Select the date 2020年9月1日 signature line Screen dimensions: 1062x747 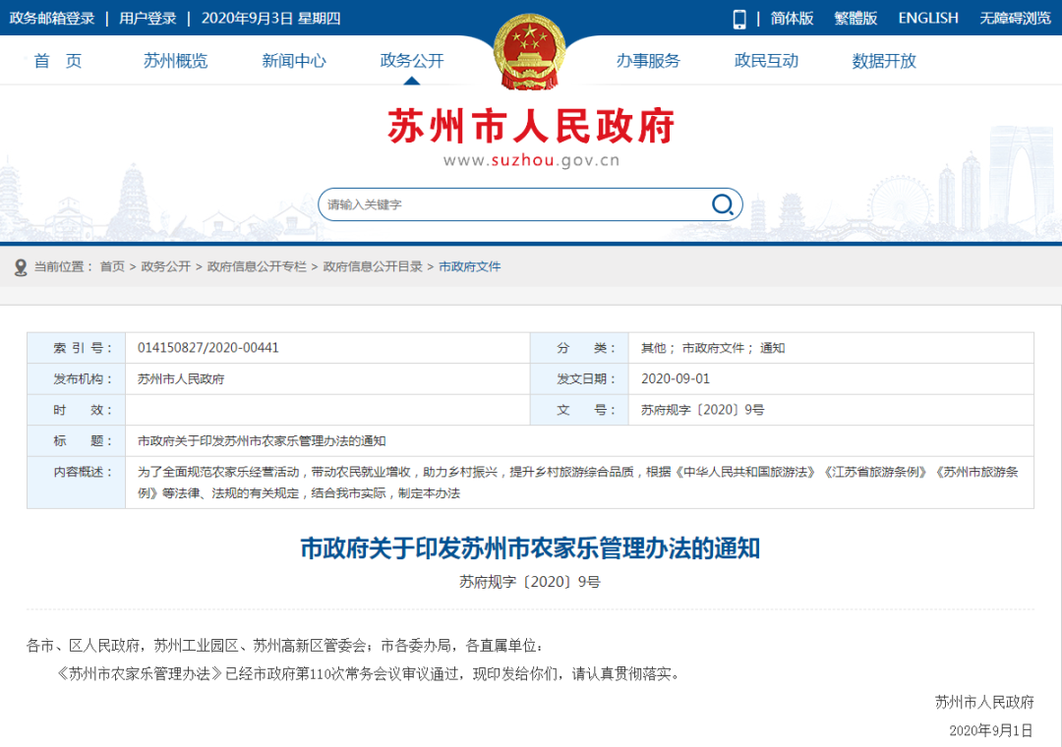pos(991,730)
